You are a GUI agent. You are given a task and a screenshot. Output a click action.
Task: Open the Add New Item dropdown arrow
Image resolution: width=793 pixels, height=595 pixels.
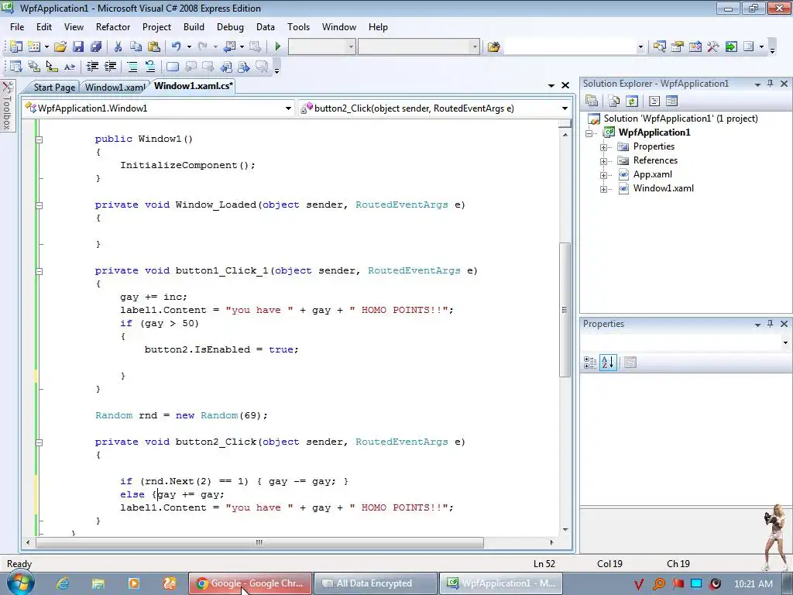[x=46, y=46]
